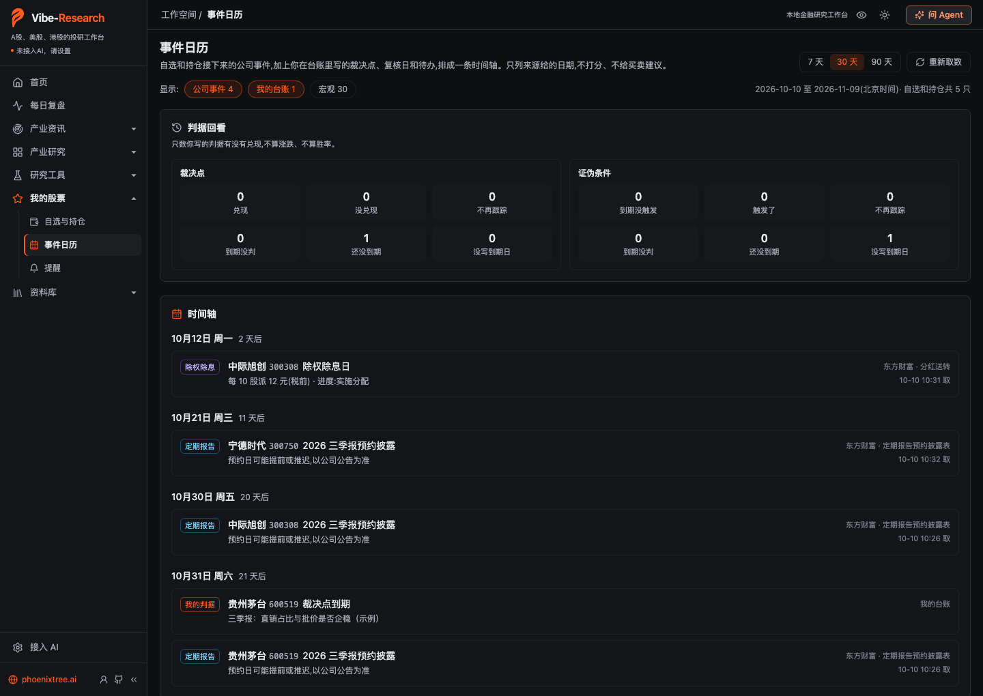
Task: Click the Vibe-Research logo icon
Action: click(x=18, y=18)
